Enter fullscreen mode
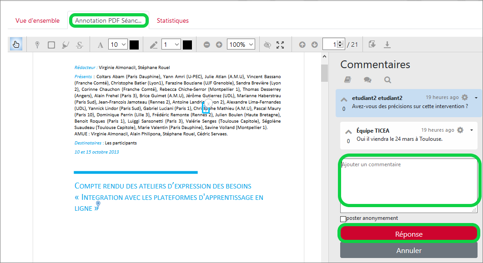 point(280,45)
